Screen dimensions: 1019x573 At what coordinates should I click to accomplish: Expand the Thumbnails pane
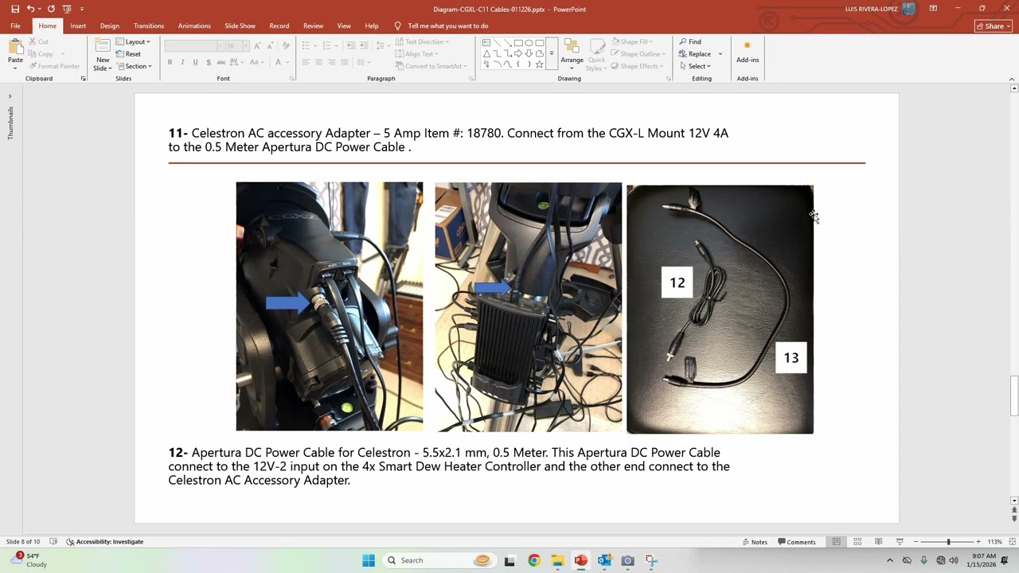(x=10, y=96)
